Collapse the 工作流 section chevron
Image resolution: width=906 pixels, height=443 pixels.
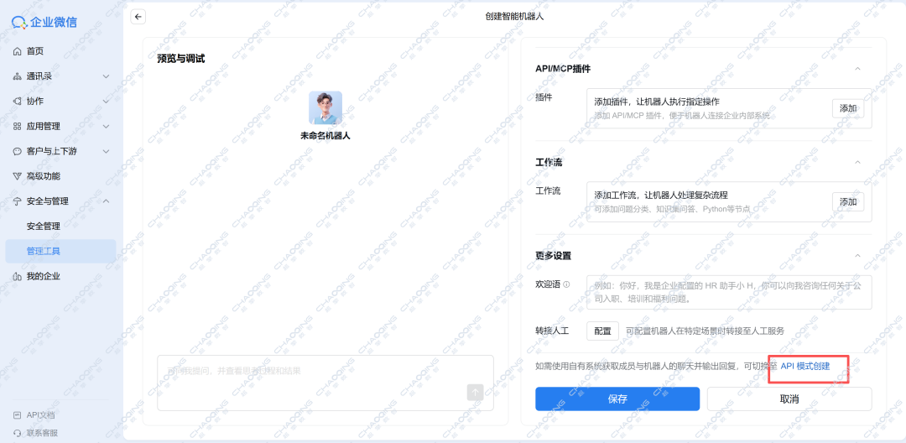[x=857, y=162]
